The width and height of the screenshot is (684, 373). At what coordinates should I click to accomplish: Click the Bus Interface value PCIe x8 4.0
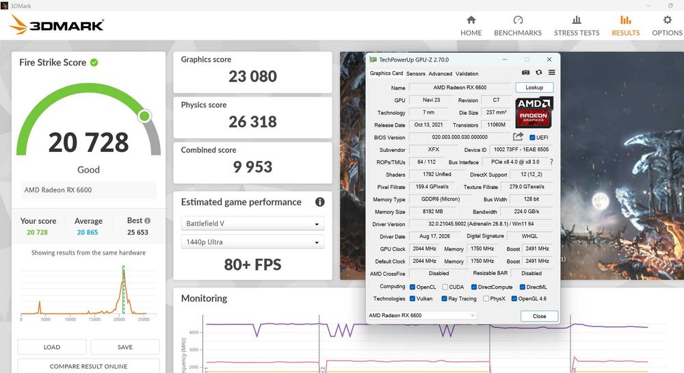515,162
